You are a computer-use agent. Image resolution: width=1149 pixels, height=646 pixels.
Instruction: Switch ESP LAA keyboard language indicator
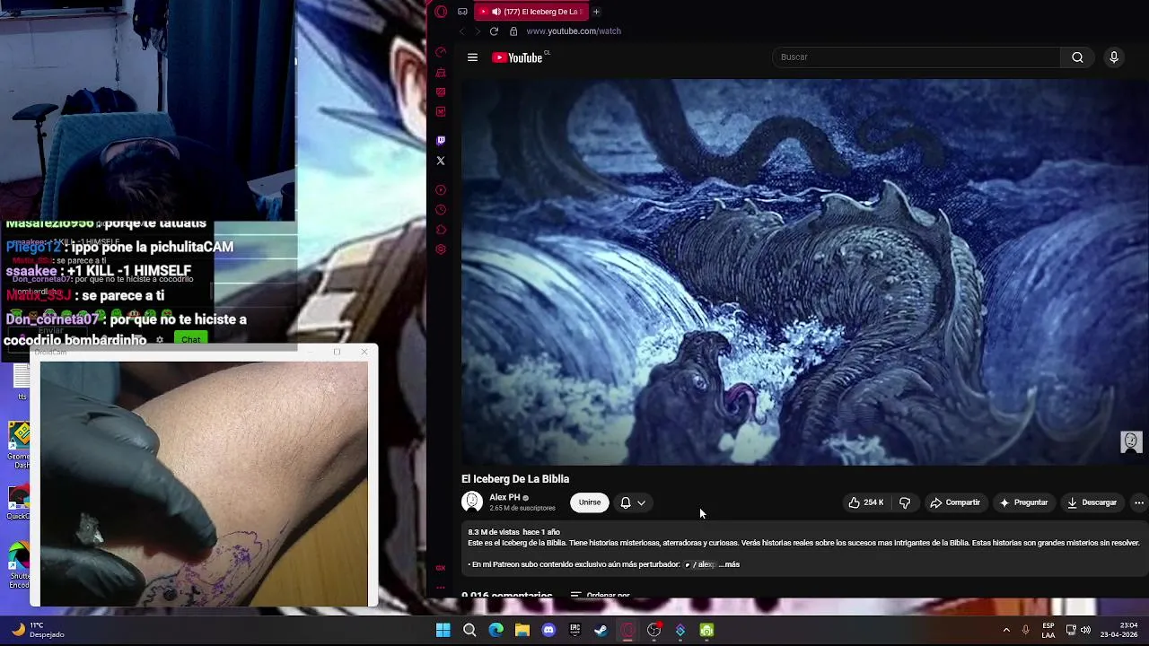(1048, 630)
